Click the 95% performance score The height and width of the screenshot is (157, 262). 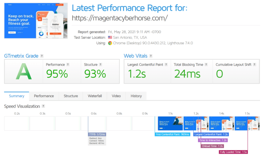[x=57, y=74]
